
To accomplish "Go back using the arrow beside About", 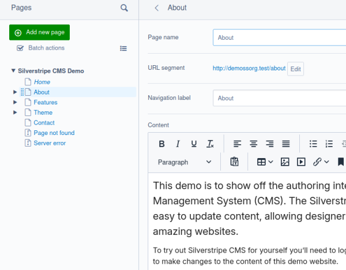I will [x=156, y=8].
